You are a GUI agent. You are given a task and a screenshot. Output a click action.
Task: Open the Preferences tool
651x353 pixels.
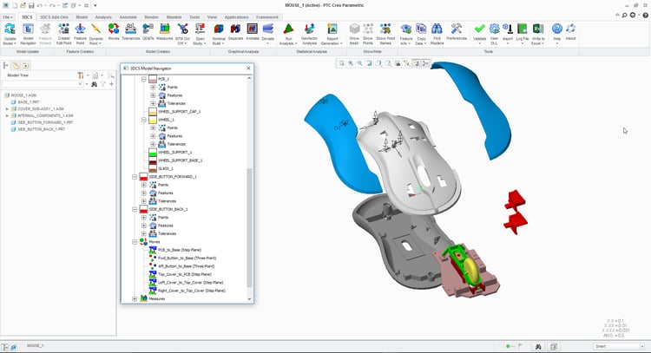pyautogui.click(x=457, y=32)
